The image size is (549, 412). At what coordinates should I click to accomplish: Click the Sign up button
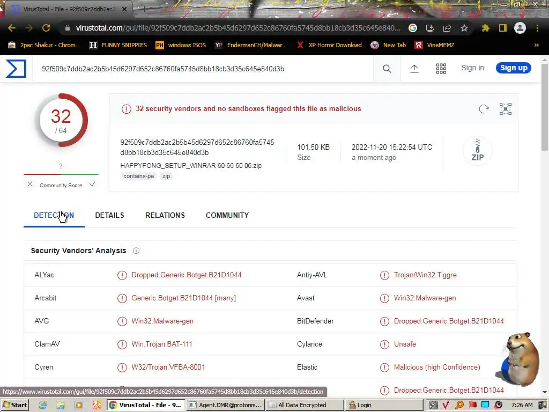pos(513,68)
